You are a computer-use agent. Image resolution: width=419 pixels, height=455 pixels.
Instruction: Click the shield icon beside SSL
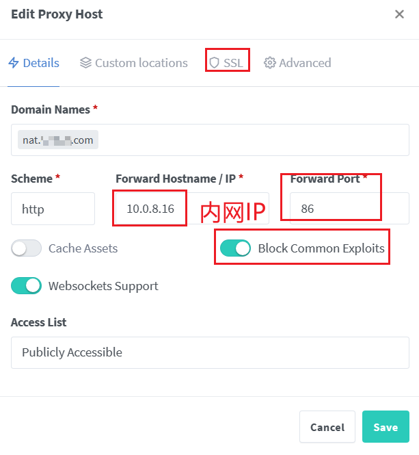(x=214, y=63)
